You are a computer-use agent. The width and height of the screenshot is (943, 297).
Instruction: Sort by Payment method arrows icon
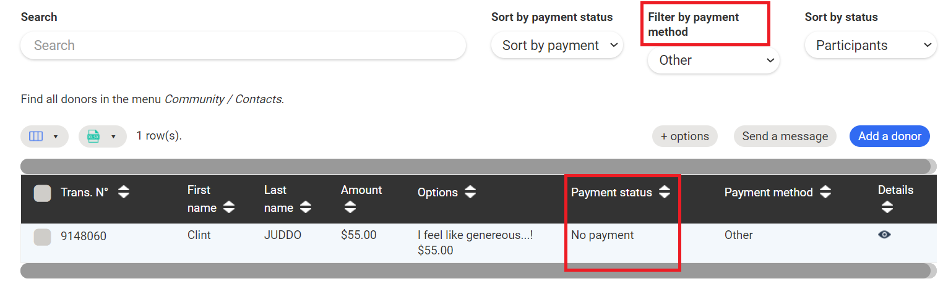(x=825, y=192)
